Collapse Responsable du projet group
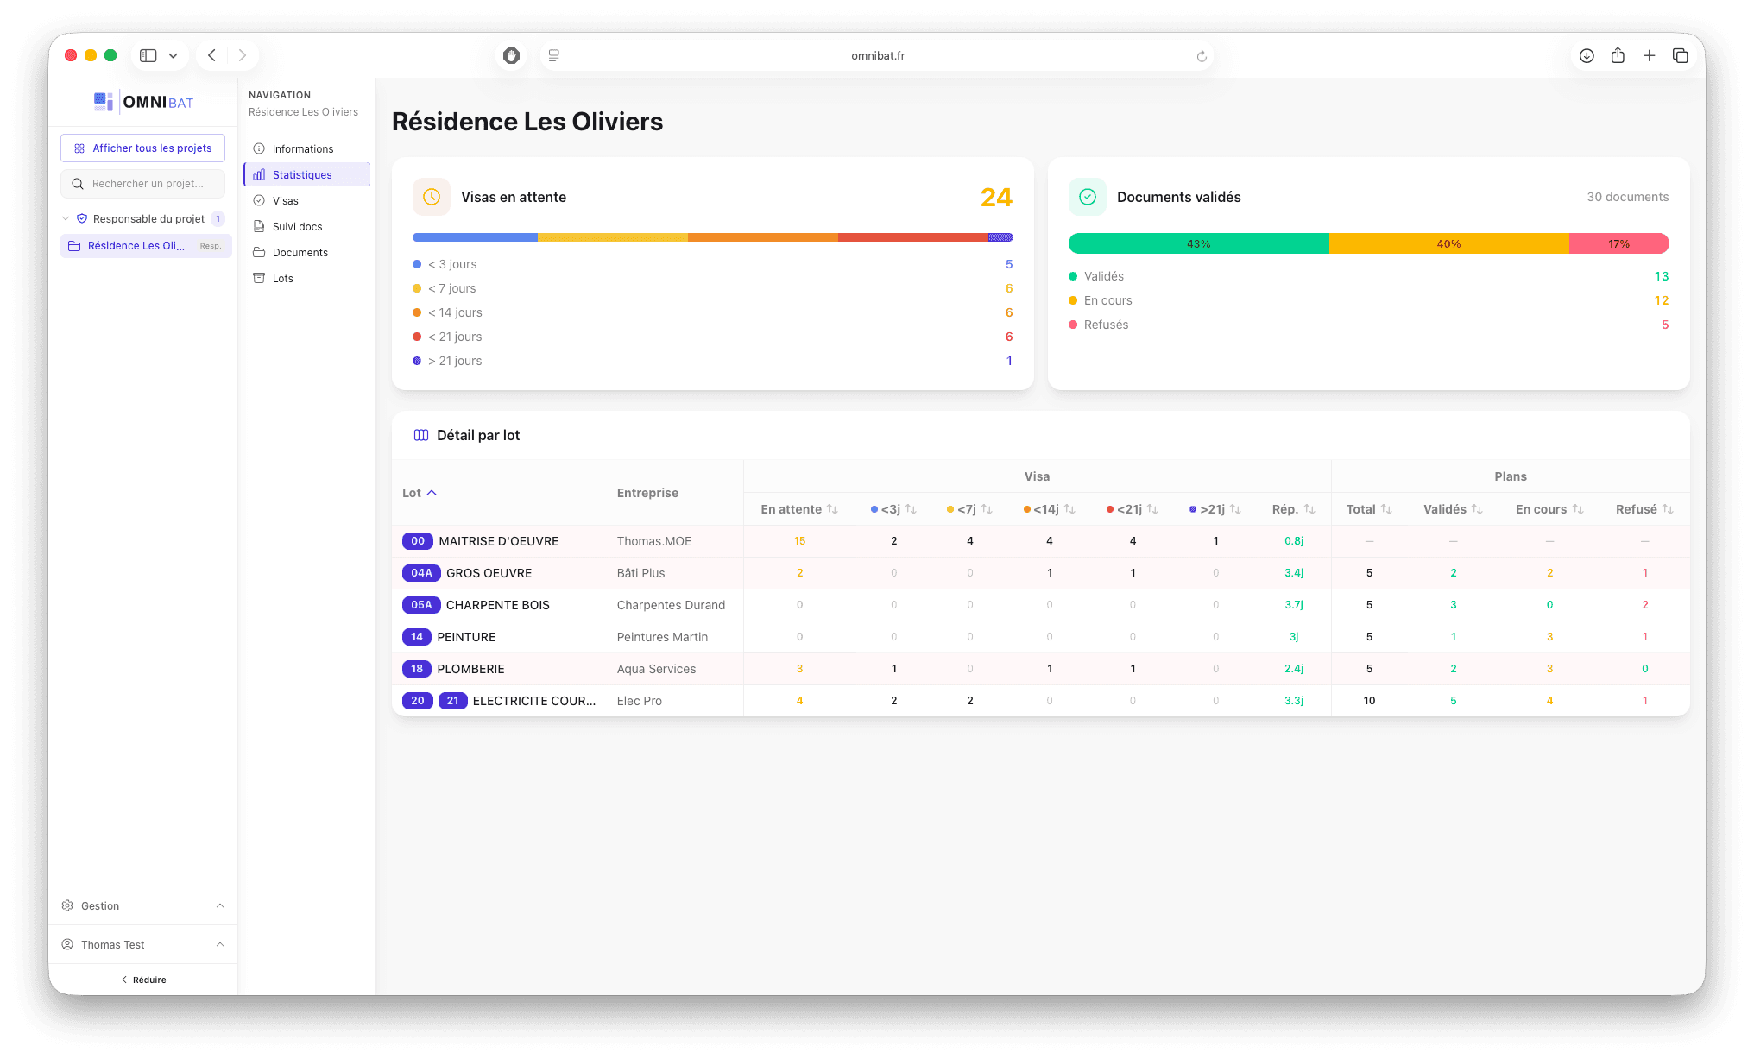The height and width of the screenshot is (1059, 1754). (66, 218)
